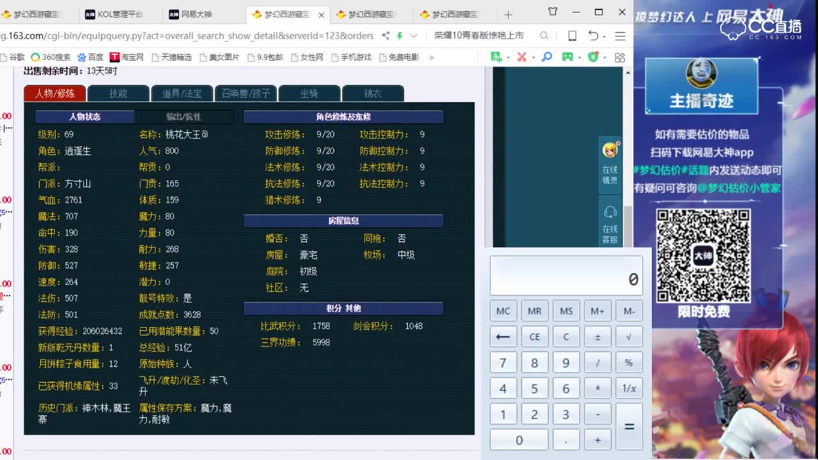Click calculator M+ button
This screenshot has height=460, width=818.
(x=598, y=310)
